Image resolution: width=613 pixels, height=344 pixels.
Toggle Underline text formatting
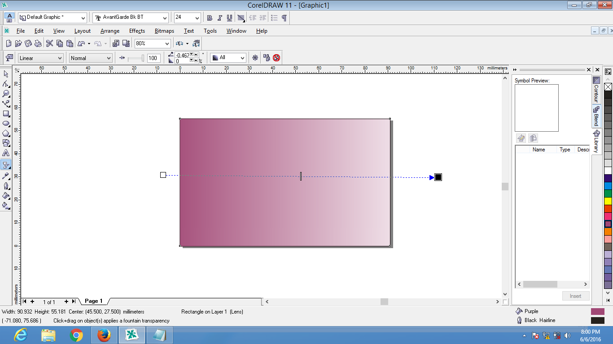(229, 18)
